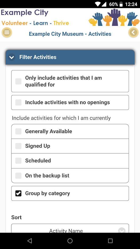Click the sort dropdown arrow icon
Image resolution: width=140 pixels, height=249 pixels.
[x=122, y=230]
